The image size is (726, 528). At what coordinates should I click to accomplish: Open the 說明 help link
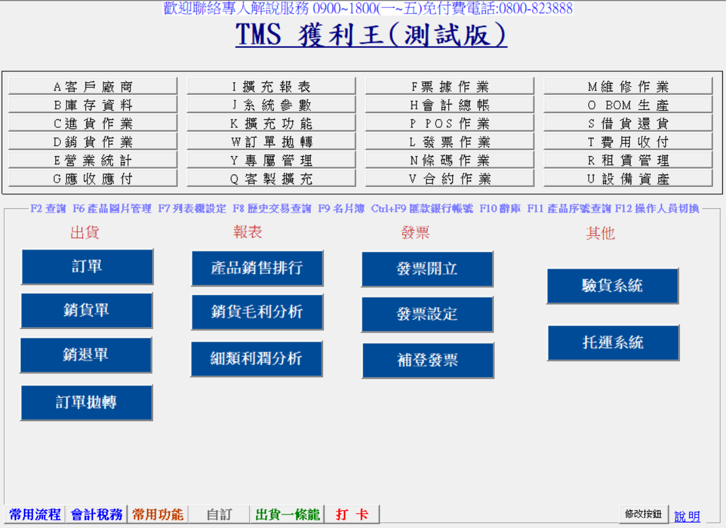point(687,516)
